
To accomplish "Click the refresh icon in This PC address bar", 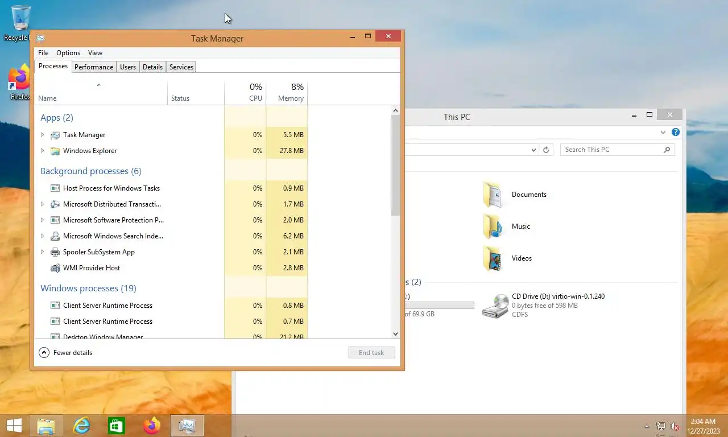I will 546,150.
